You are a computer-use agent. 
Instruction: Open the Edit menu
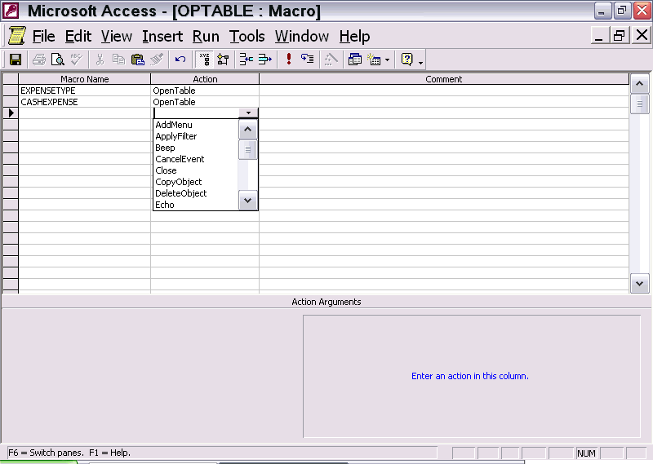point(78,37)
